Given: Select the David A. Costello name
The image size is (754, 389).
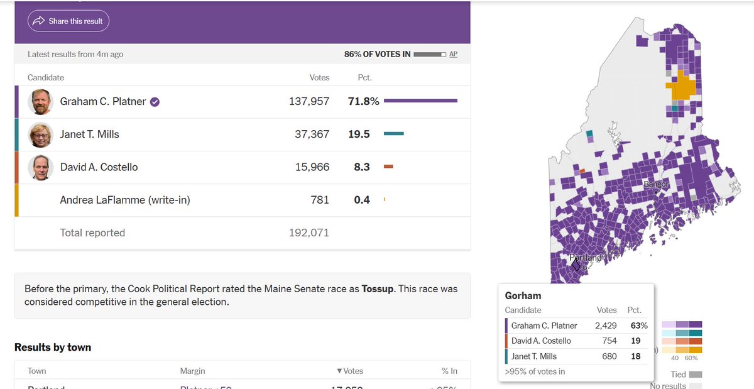Looking at the screenshot, I should point(99,167).
